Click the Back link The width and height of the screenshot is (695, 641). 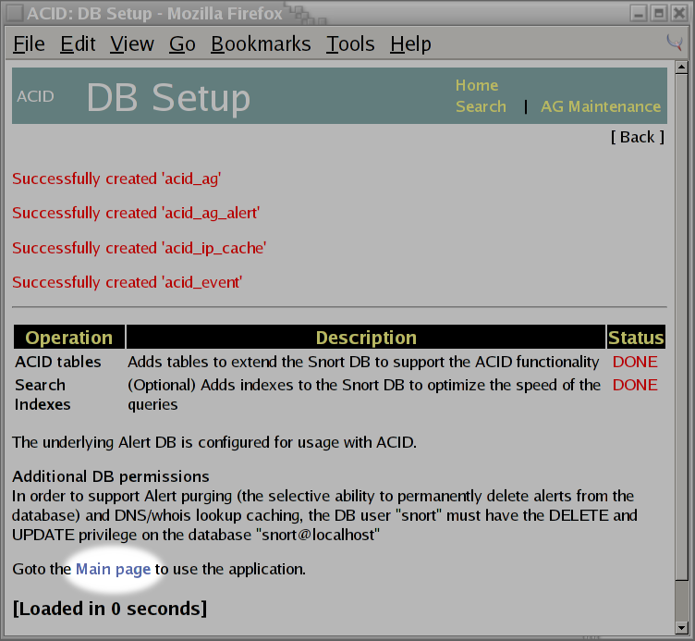(637, 137)
